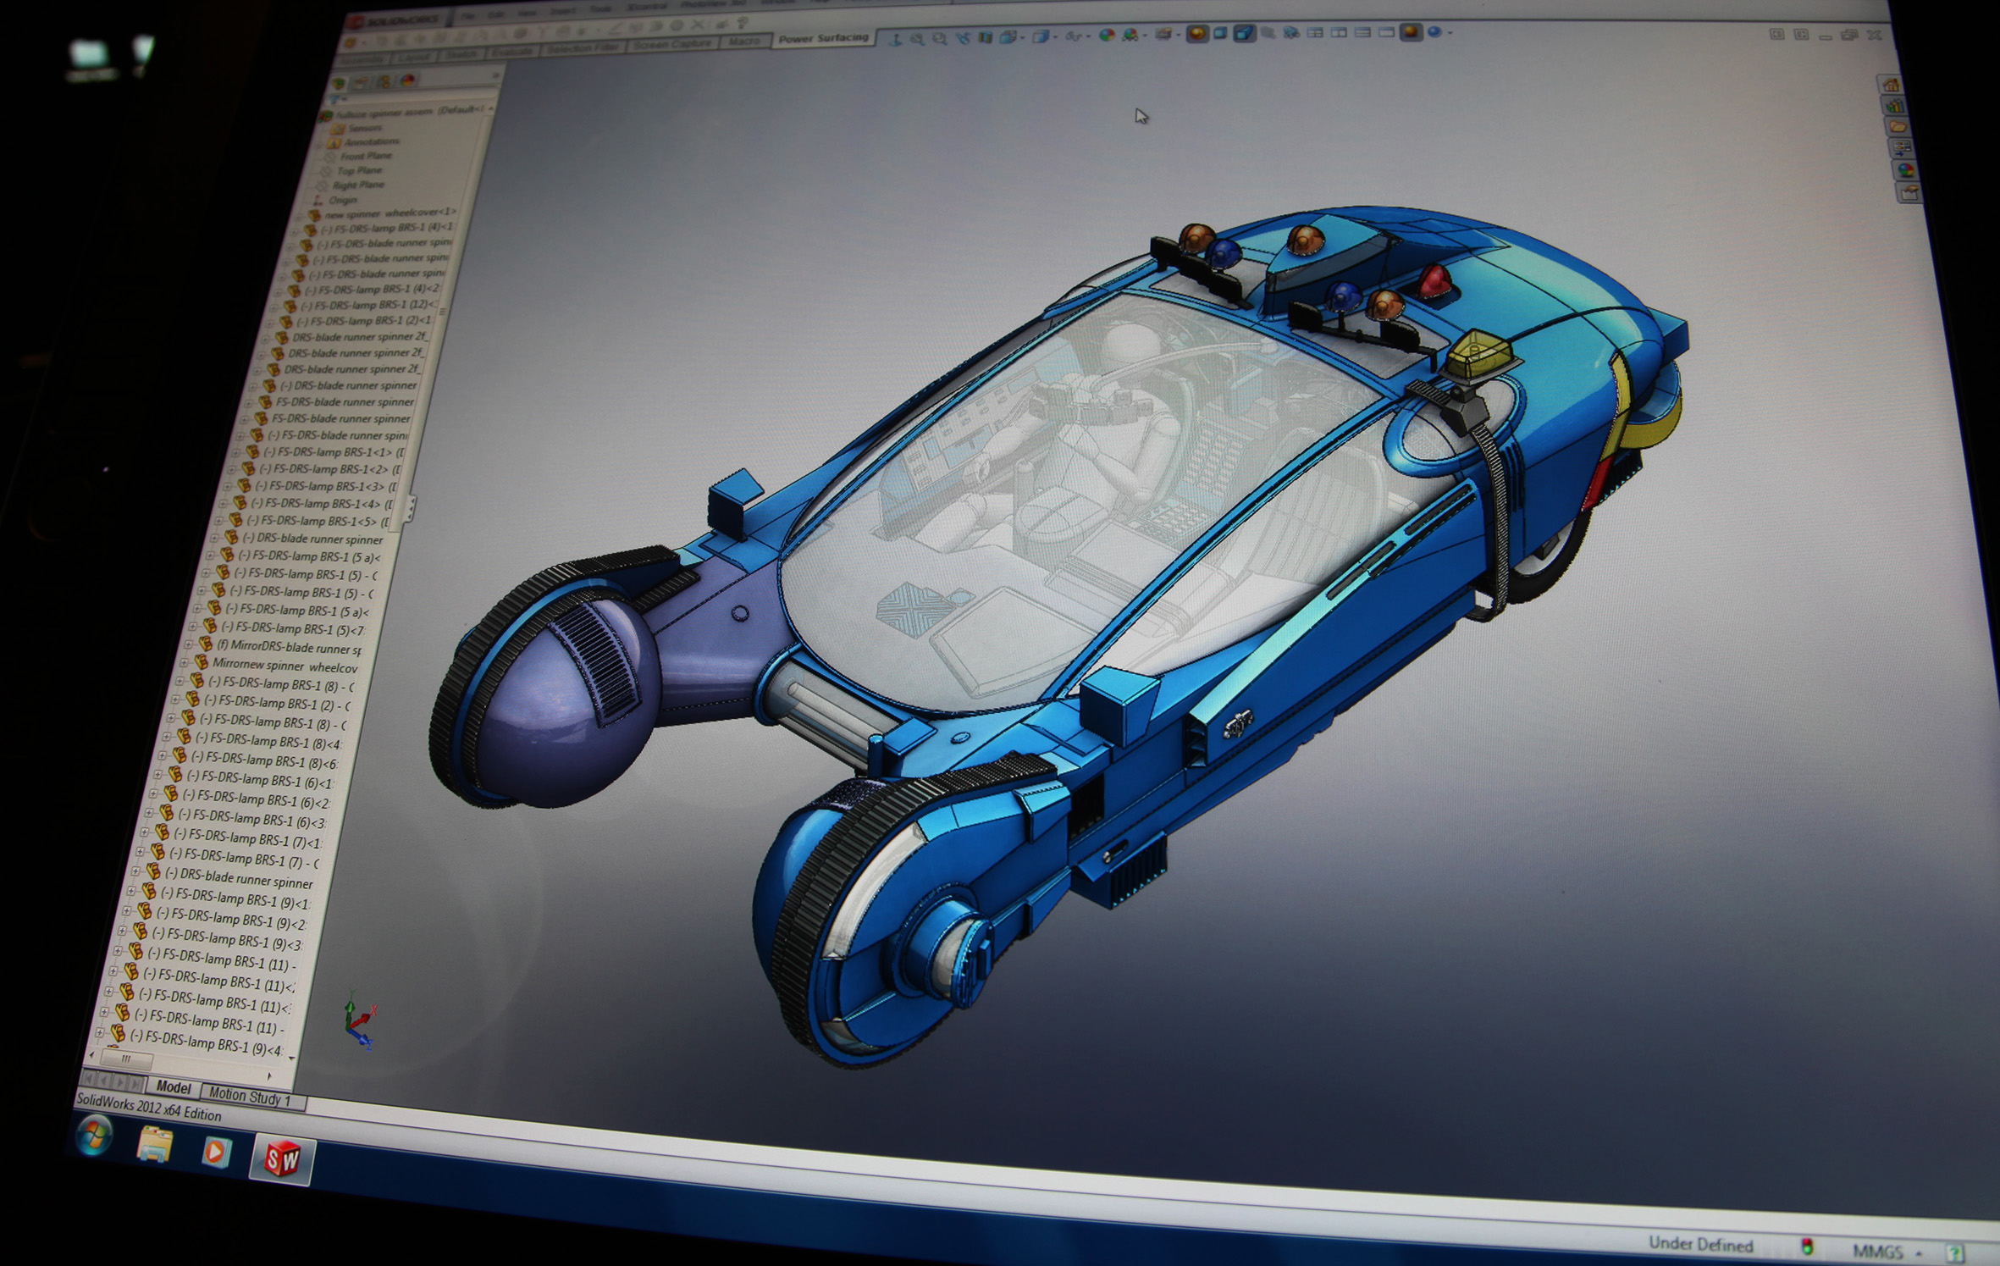
Task: Open the Screen Capture tab
Action: coord(673,44)
